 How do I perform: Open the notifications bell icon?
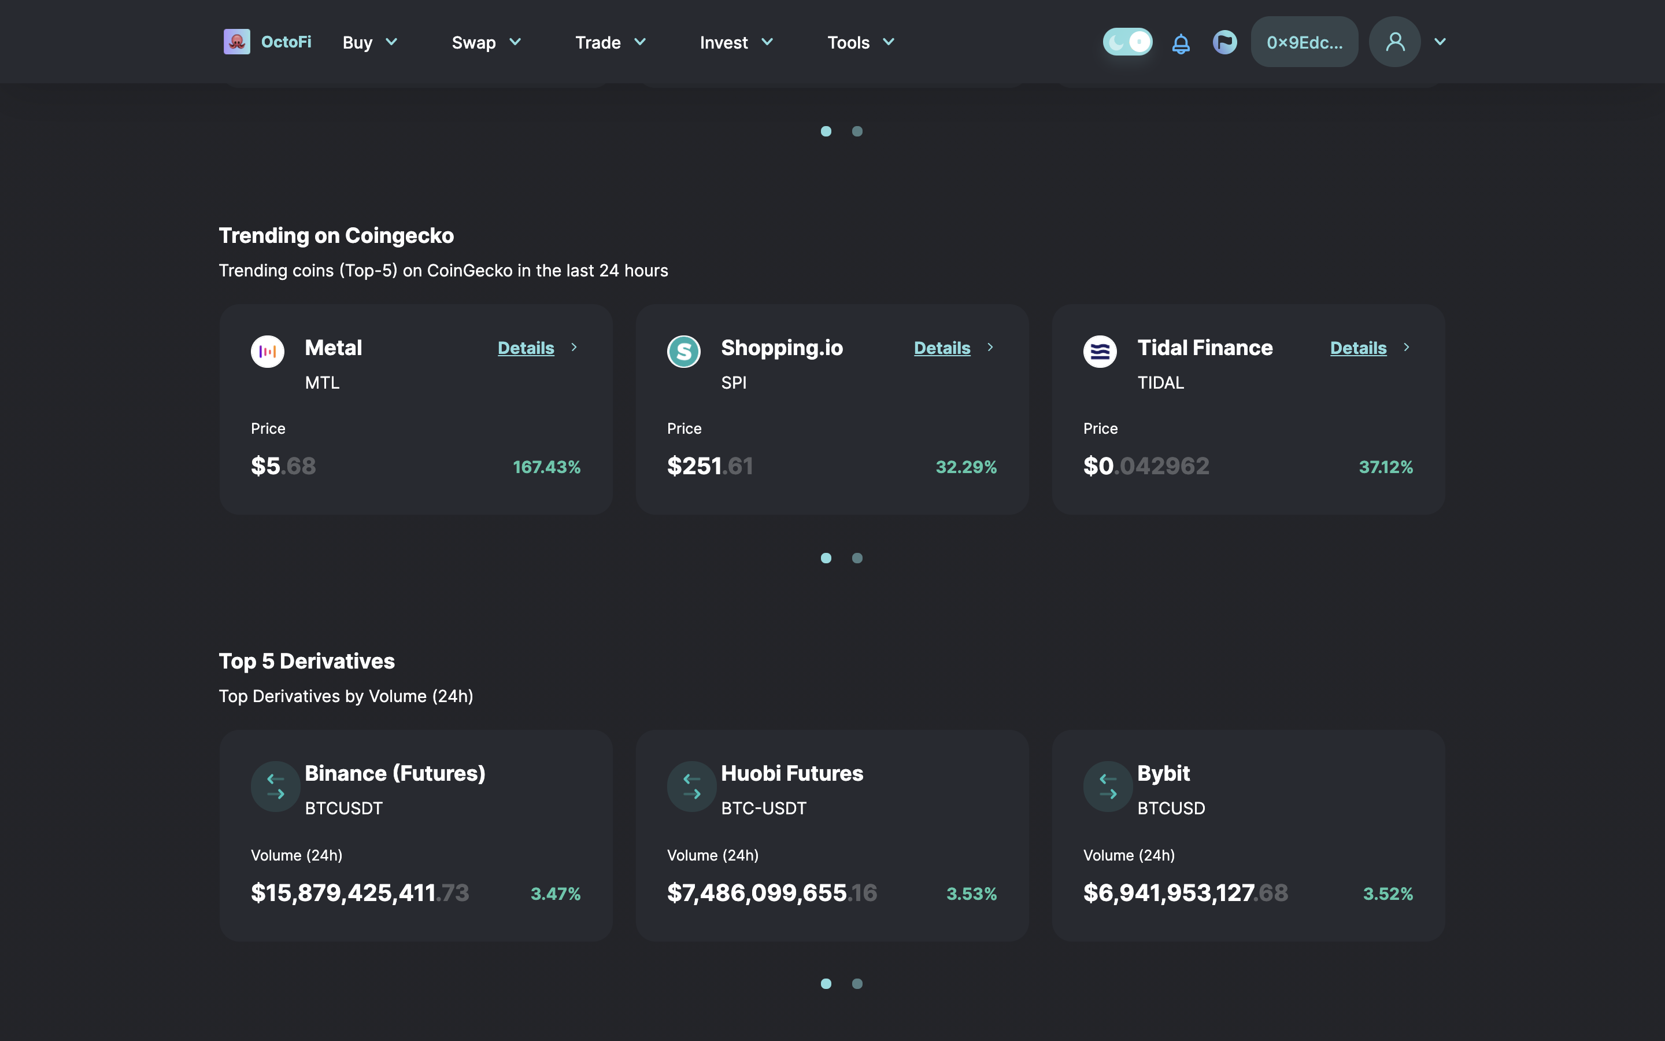1181,43
